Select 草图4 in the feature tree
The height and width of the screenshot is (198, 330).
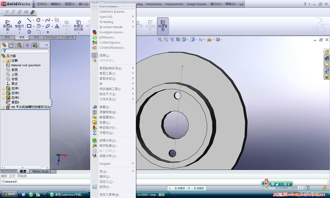tap(15, 102)
